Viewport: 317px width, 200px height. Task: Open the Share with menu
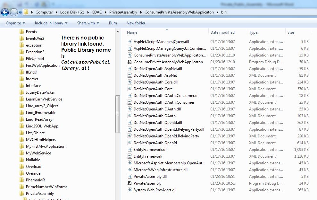[88, 23]
